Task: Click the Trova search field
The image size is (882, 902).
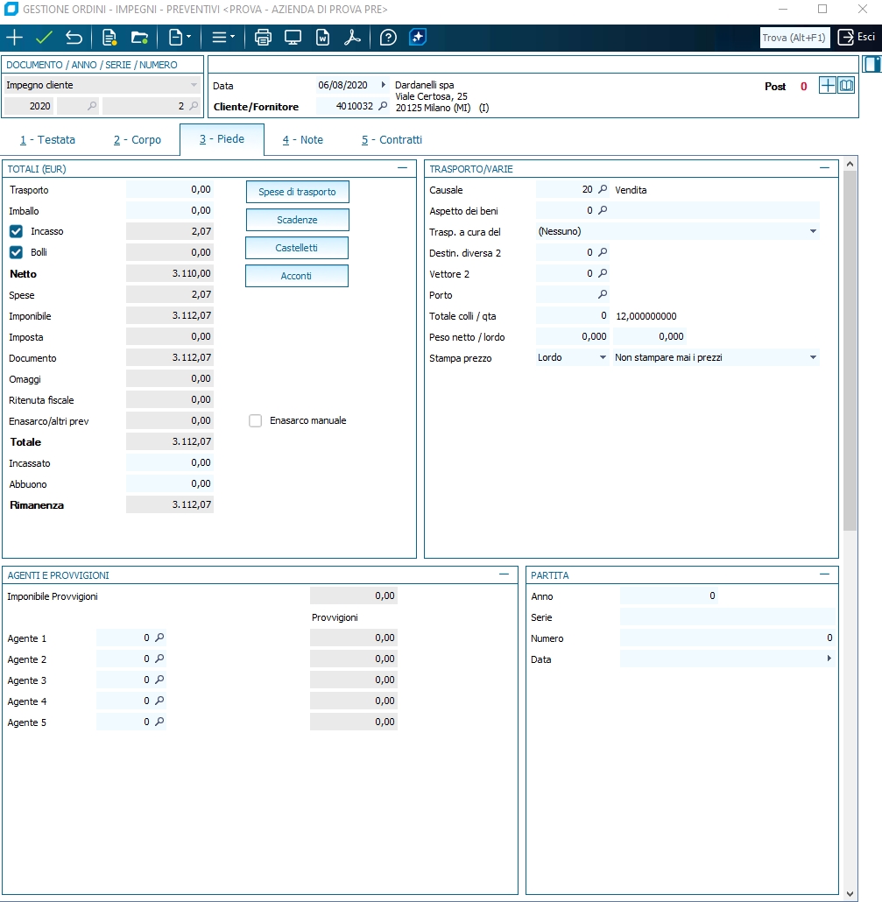Action: click(x=794, y=38)
